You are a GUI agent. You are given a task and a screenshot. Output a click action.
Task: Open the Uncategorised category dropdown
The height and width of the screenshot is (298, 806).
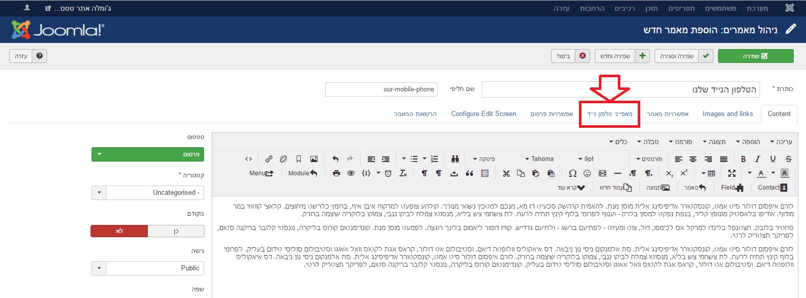pos(148,193)
